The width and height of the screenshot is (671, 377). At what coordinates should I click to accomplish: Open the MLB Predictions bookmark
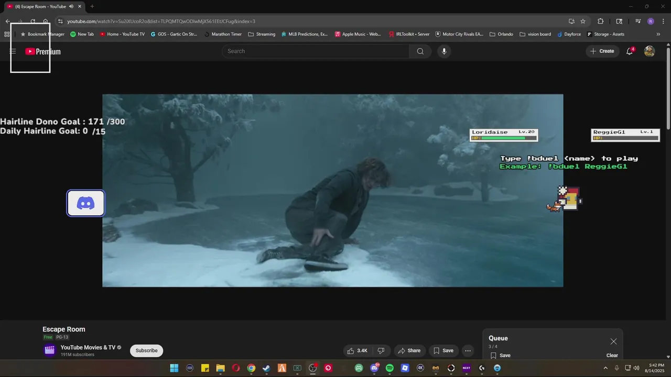pos(305,34)
